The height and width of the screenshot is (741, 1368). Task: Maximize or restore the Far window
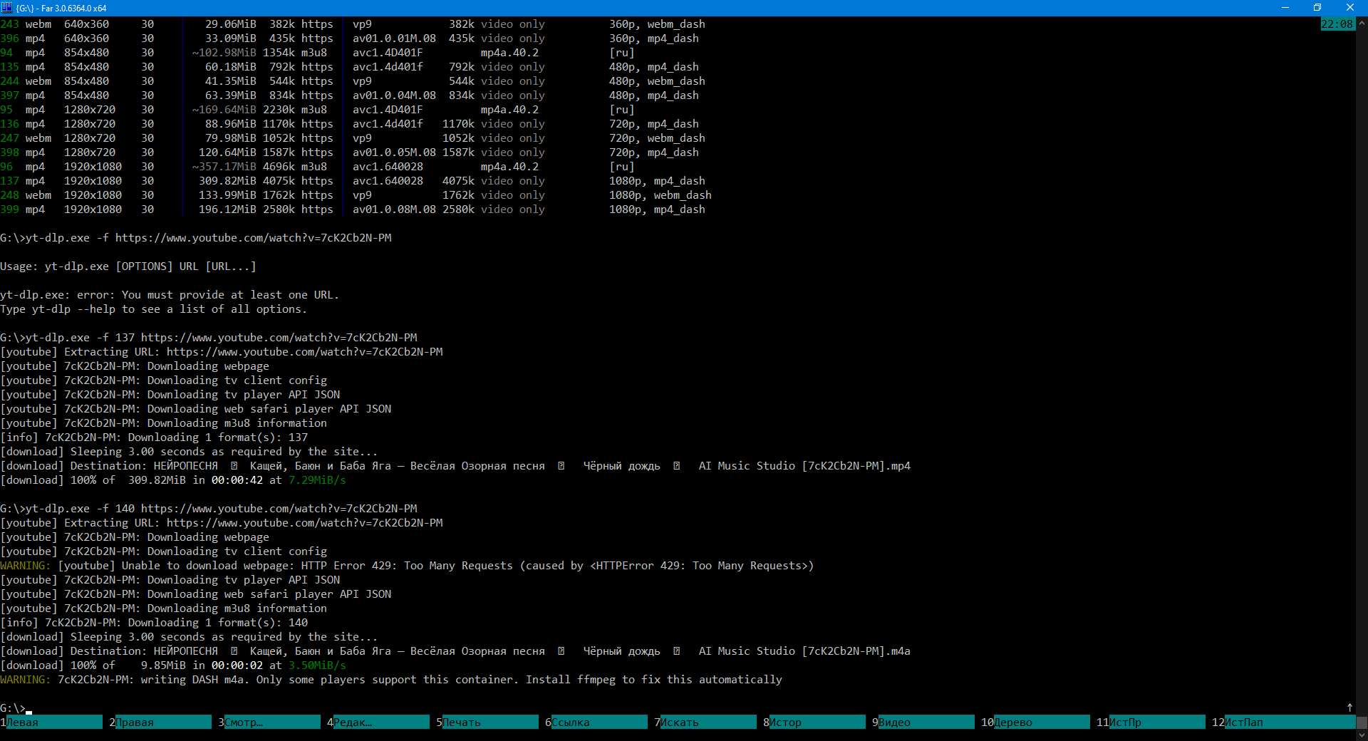tap(1317, 8)
